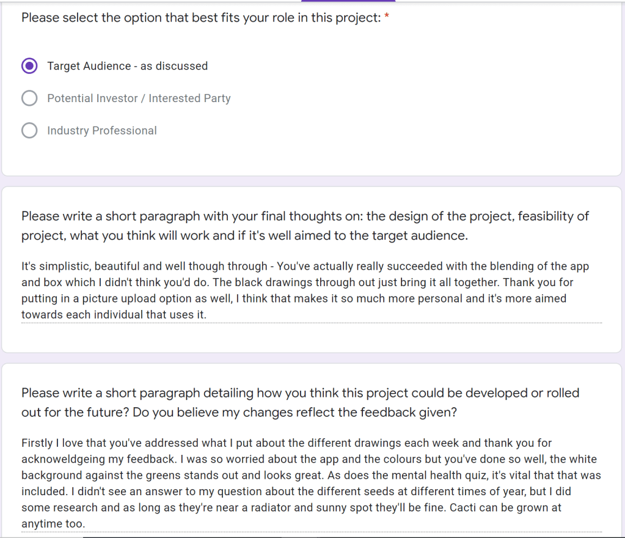
Task: Click the purple accent bar at top
Action: 348,1
